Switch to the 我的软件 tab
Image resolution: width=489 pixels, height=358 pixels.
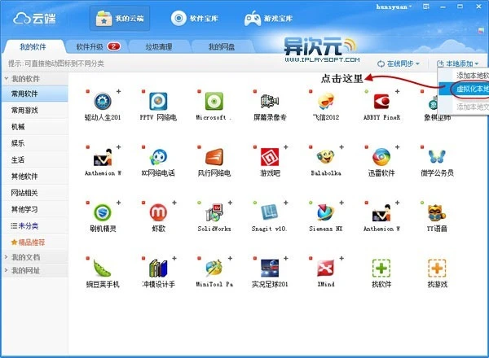[x=33, y=47]
